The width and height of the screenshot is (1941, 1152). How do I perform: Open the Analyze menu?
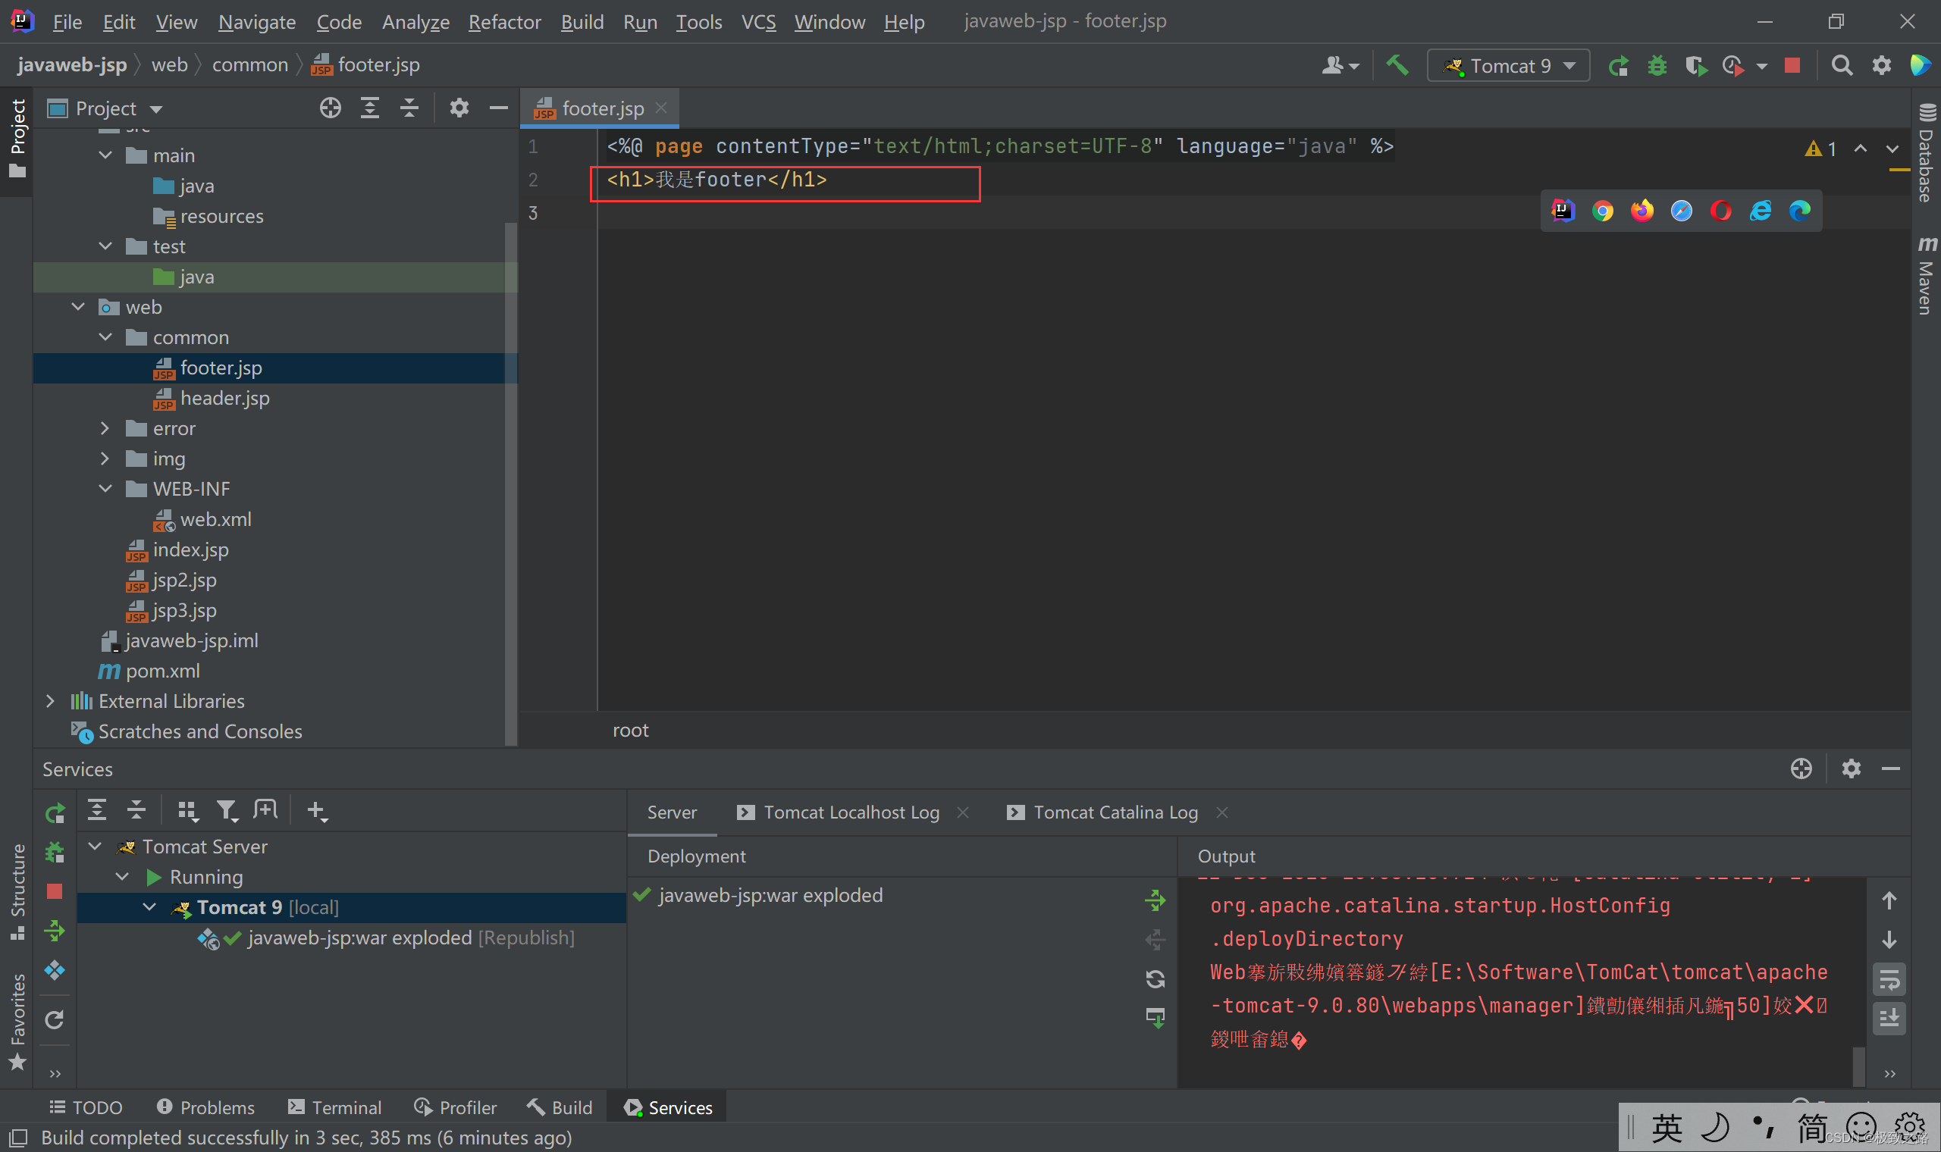(x=415, y=22)
